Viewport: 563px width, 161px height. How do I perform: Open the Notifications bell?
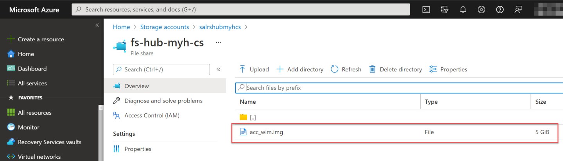coord(463,10)
